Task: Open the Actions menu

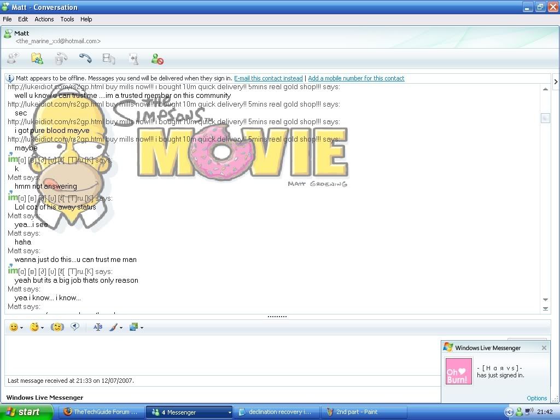Action: (44, 19)
